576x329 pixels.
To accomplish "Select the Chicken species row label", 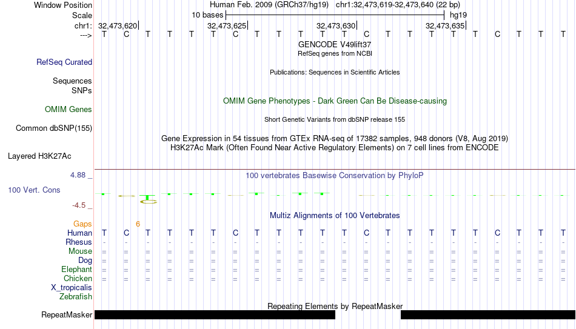I will (x=78, y=278).
